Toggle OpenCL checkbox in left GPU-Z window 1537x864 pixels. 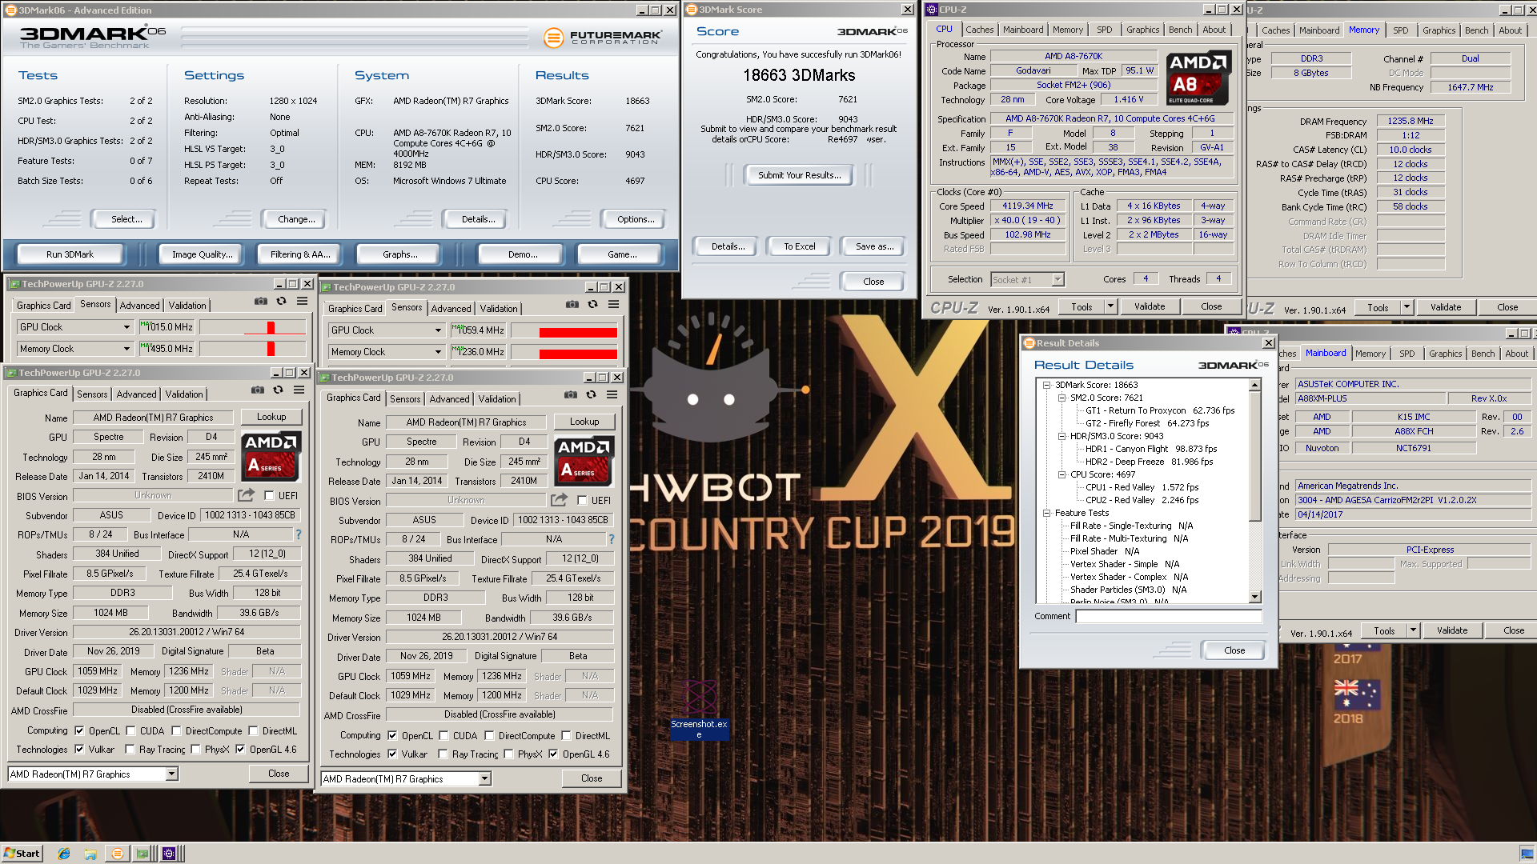[x=79, y=730]
